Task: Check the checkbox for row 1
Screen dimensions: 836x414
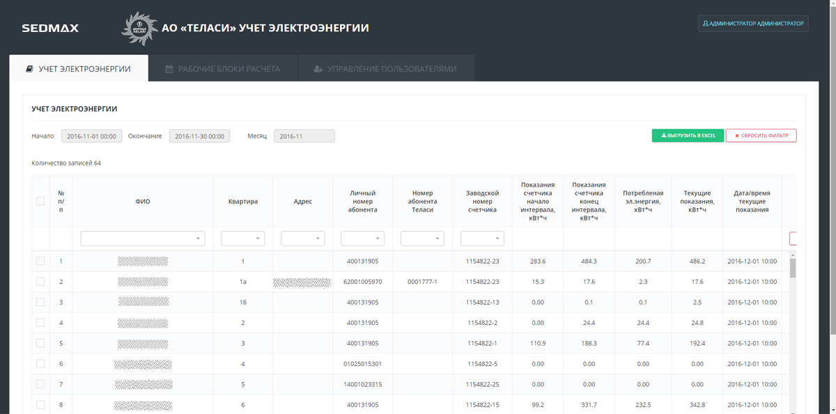Action: (x=40, y=261)
